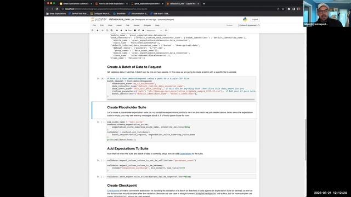Image resolution: width=351 pixels, height=197 pixels.
Task: Go forward in browser history
Action: (52, 9)
